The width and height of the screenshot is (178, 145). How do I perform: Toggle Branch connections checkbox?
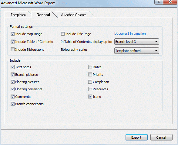tap(12, 104)
